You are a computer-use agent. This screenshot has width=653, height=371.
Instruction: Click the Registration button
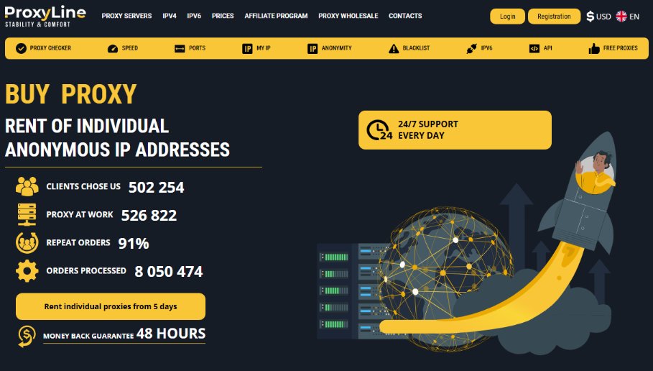554,17
